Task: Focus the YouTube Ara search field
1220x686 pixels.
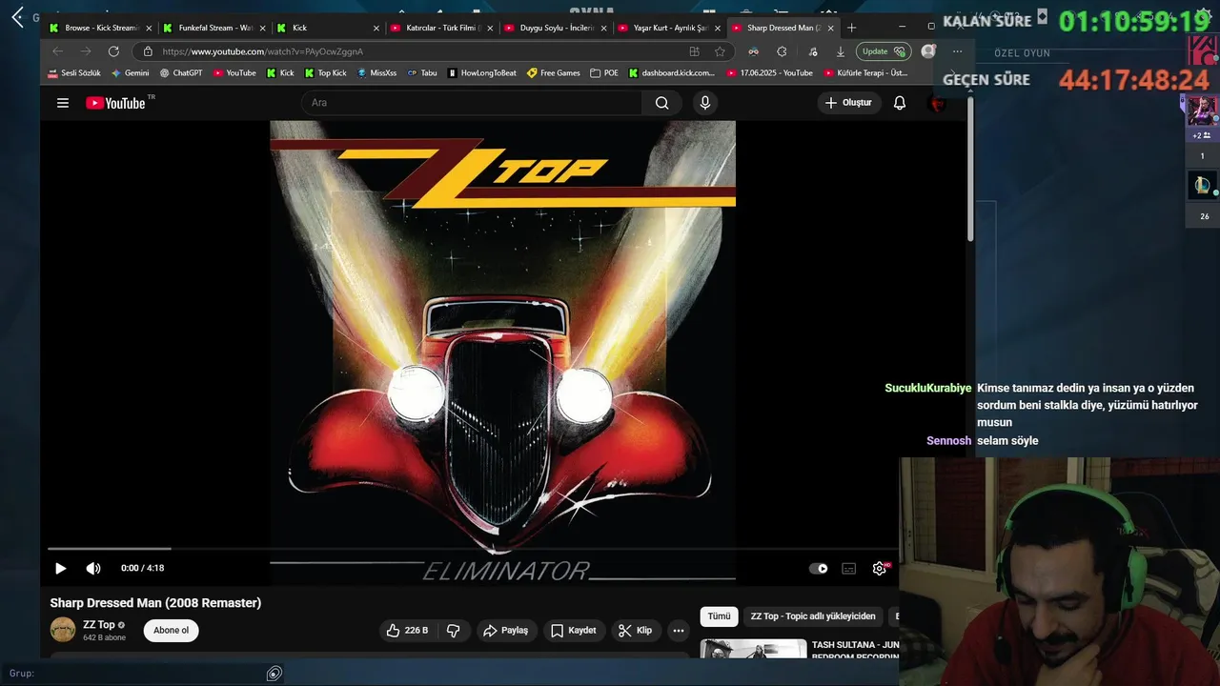Action: (472, 103)
